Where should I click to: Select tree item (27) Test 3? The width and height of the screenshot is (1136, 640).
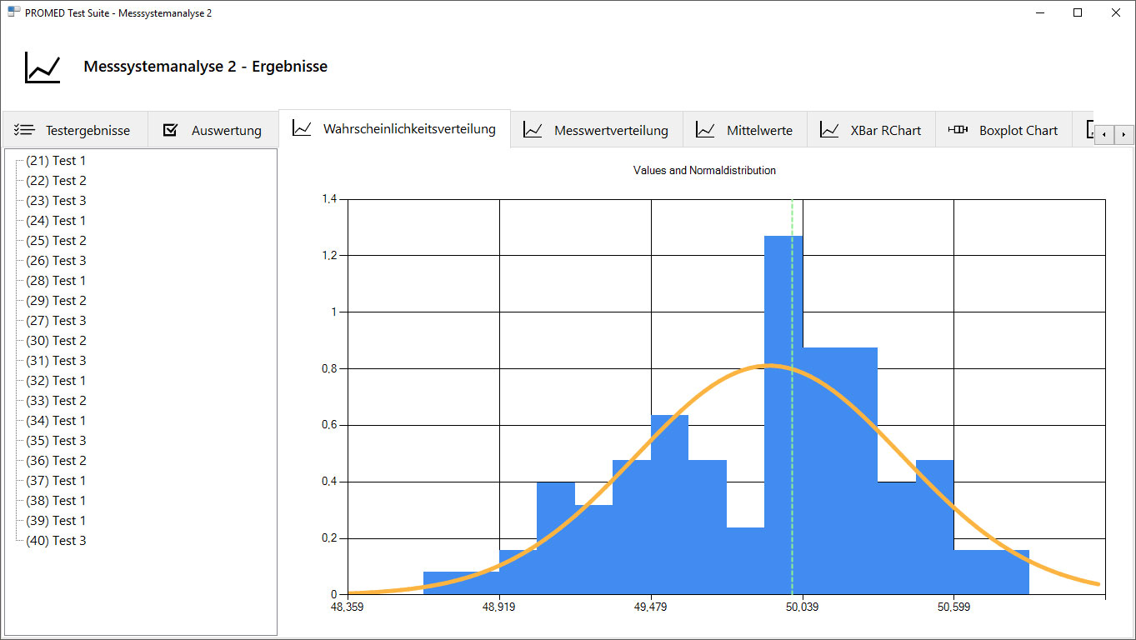56,321
